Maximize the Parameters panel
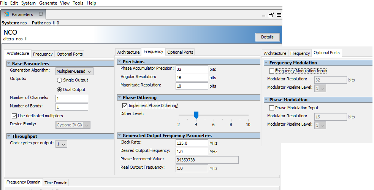374x190 pixels. [279, 15]
